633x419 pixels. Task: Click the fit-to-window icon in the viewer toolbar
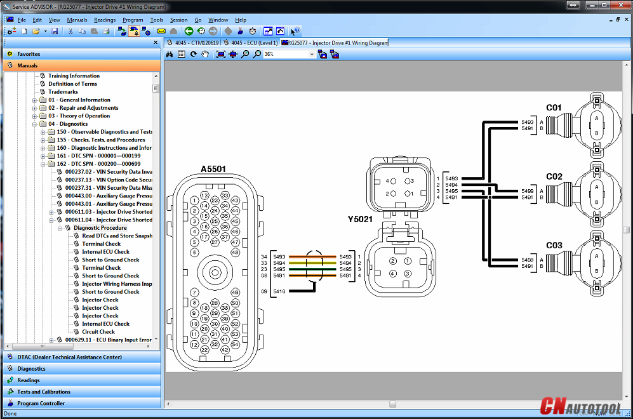[221, 54]
